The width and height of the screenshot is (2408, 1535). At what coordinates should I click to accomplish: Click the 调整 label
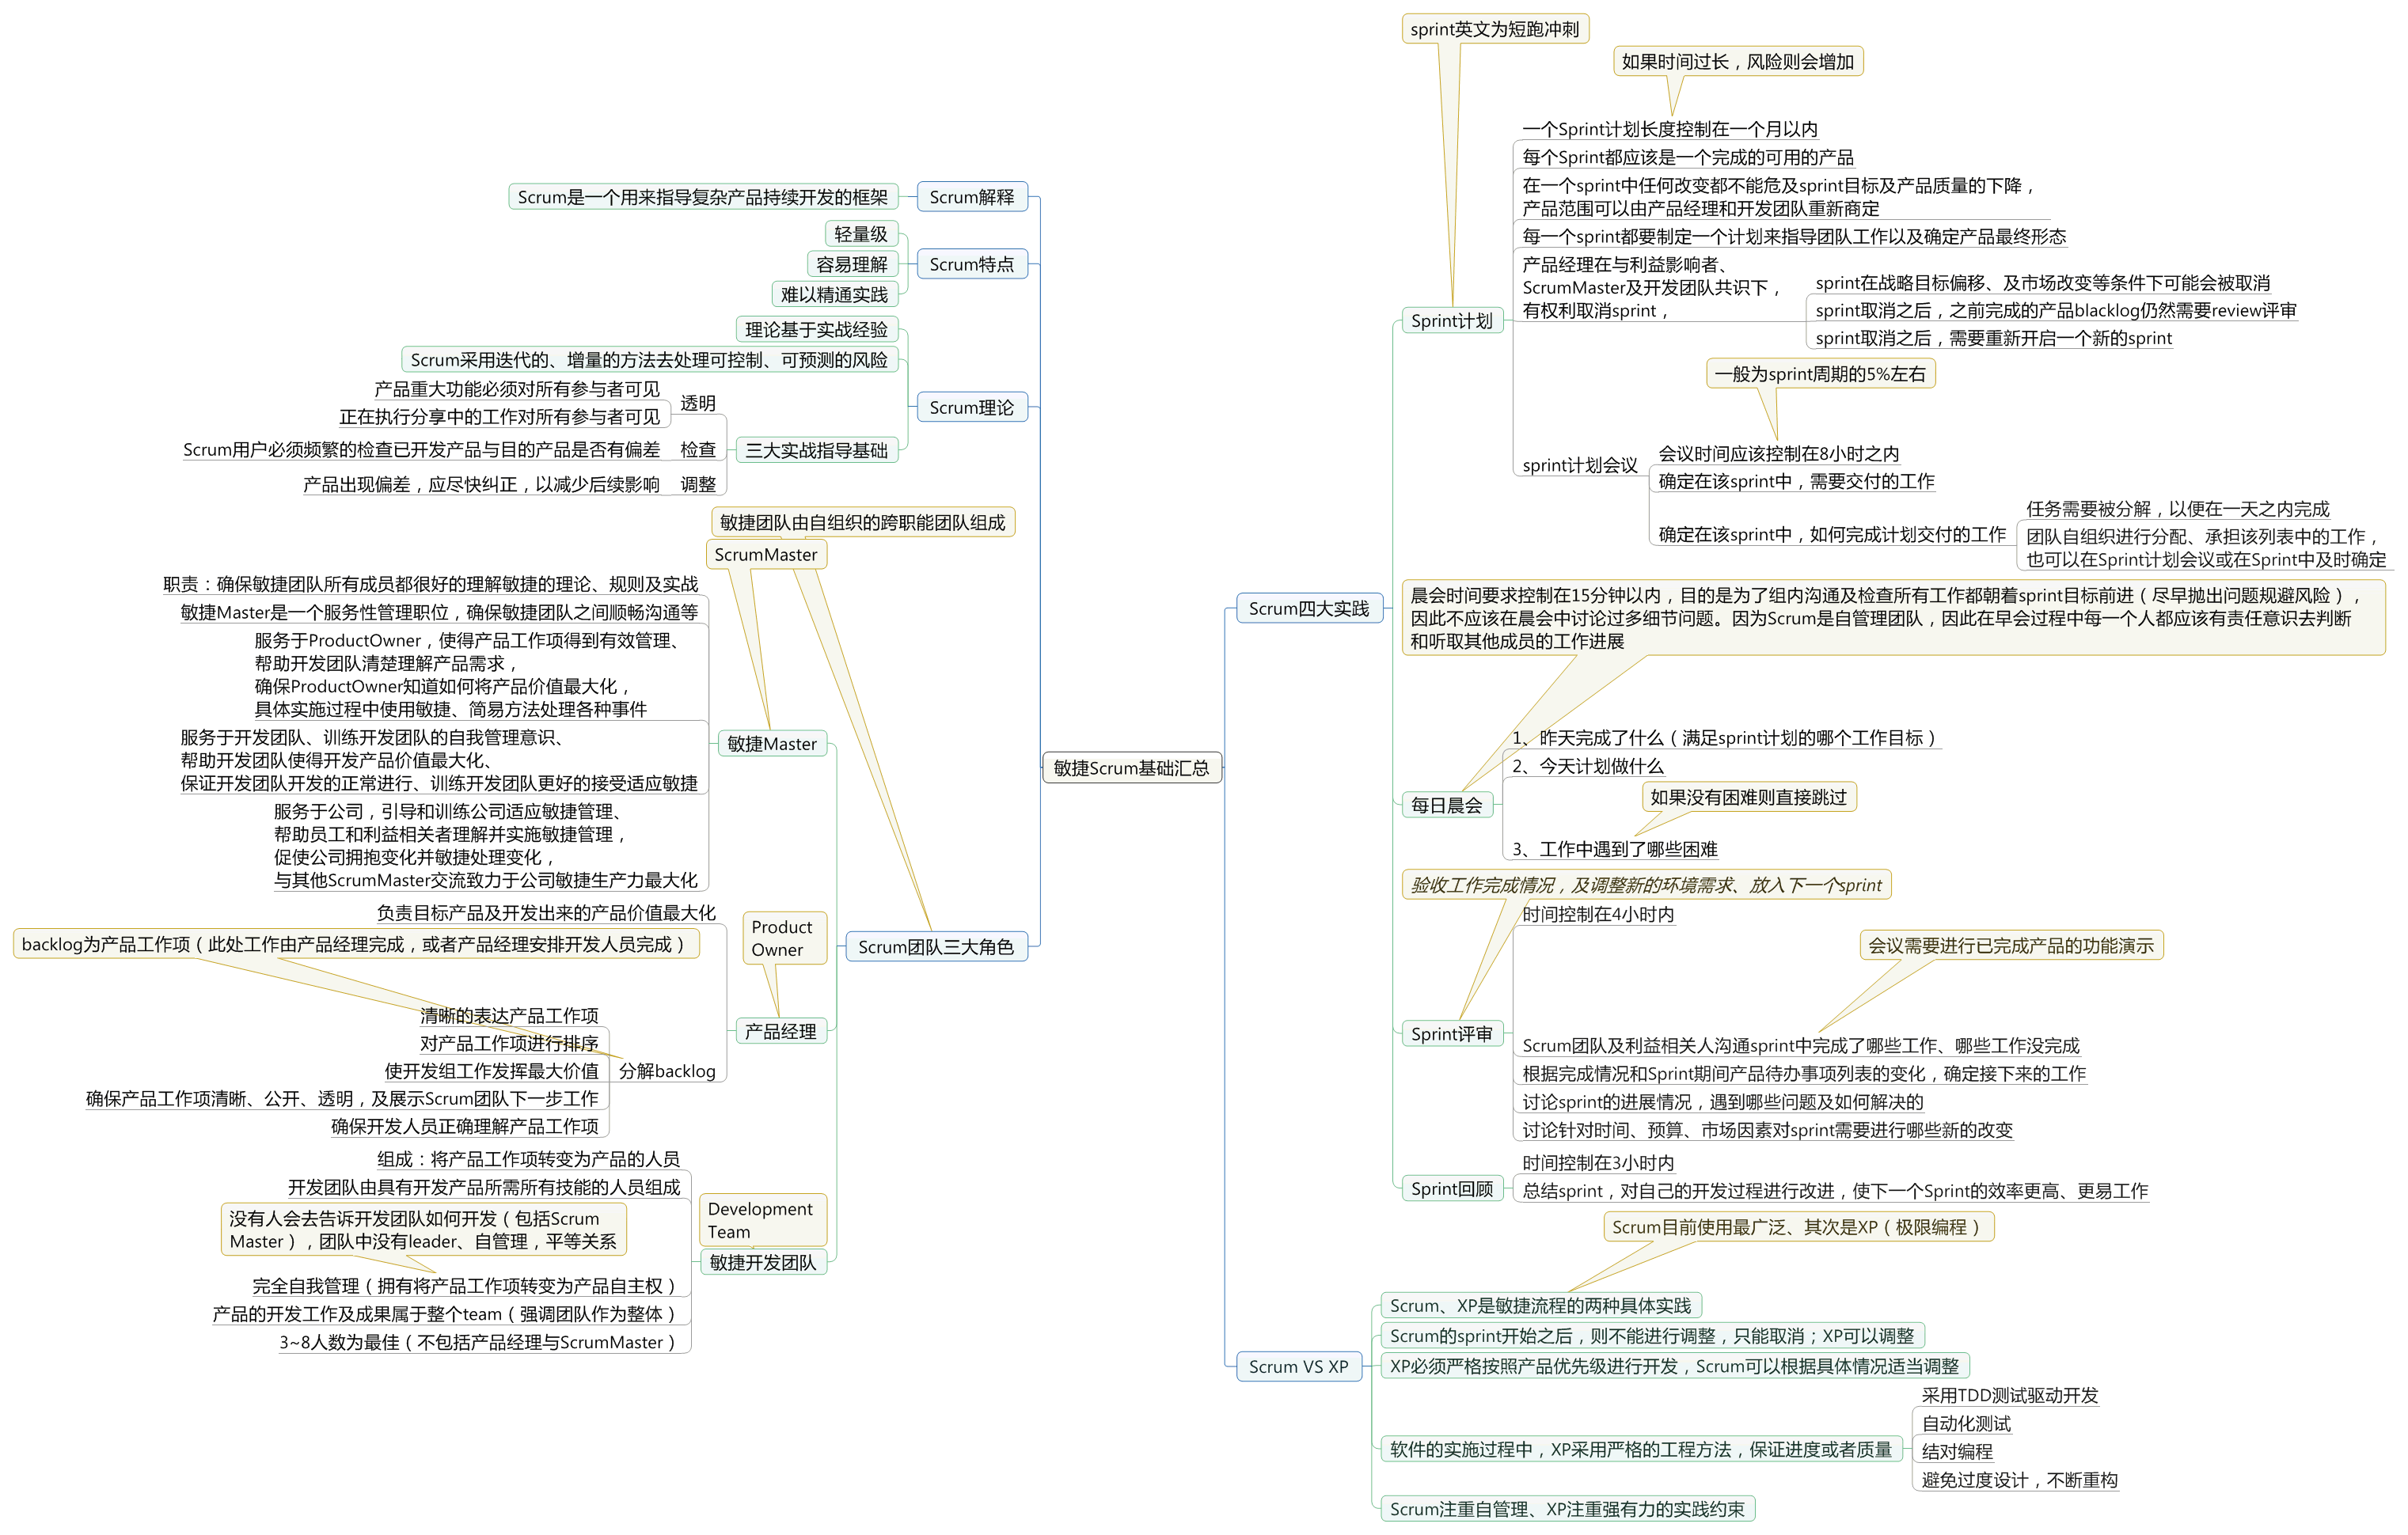tap(698, 485)
